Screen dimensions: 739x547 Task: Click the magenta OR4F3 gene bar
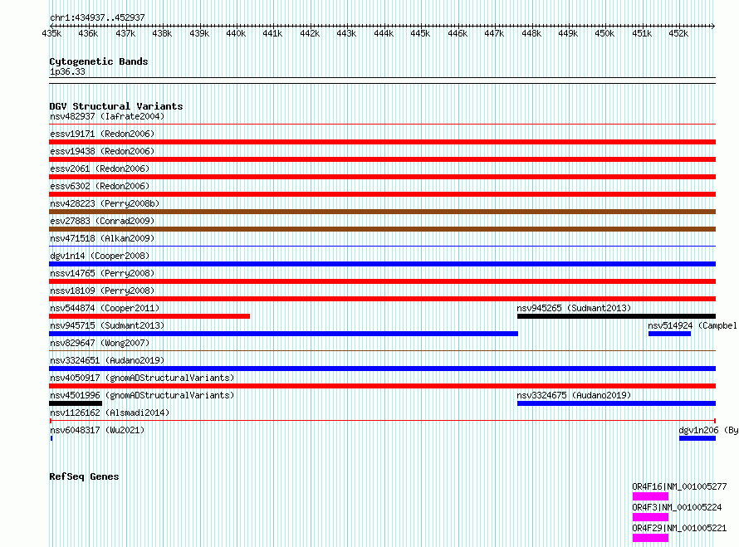coord(650,517)
